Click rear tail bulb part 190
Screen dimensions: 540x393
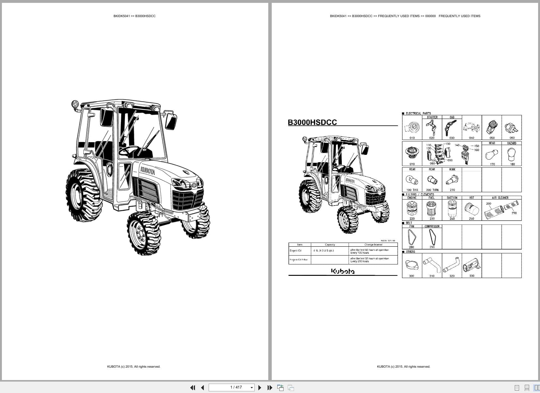412,181
